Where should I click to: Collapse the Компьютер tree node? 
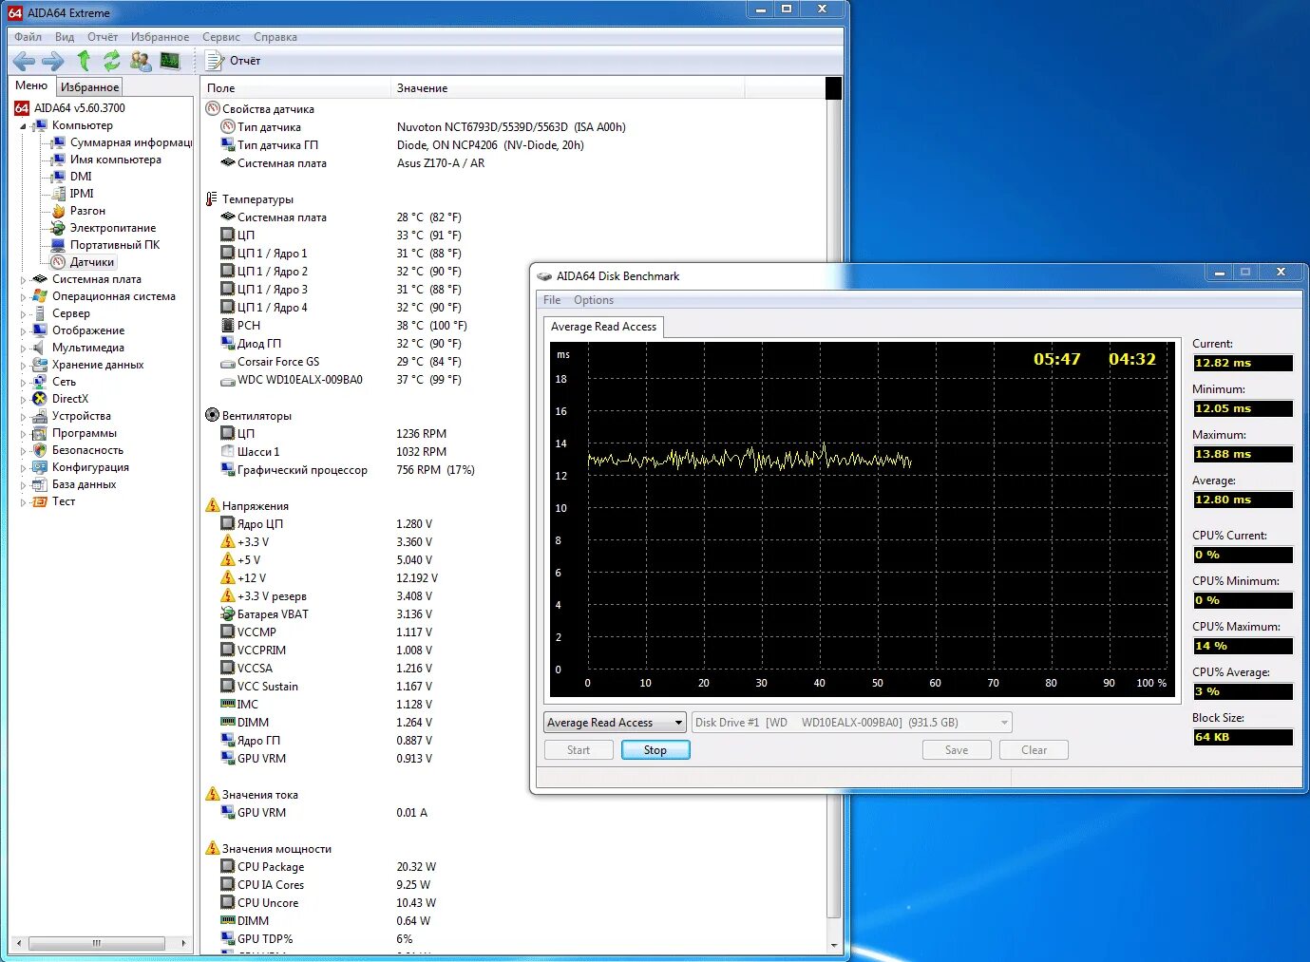pos(24,126)
